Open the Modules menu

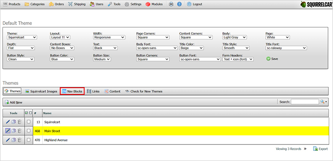pyautogui.click(x=154, y=4)
